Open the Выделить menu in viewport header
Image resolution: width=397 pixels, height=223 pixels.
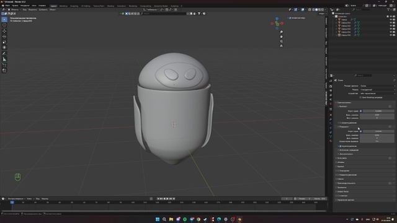point(33,10)
